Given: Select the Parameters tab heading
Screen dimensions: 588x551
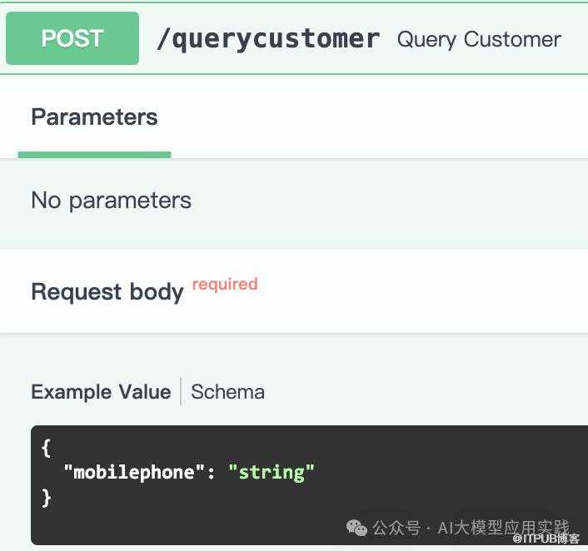Looking at the screenshot, I should pyautogui.click(x=94, y=117).
